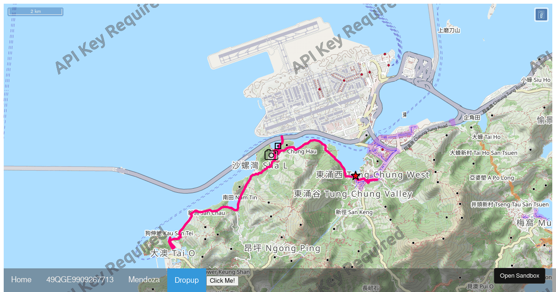Click the '大澳 Tai O' map label
The height and width of the screenshot is (292, 556).
coord(173,254)
